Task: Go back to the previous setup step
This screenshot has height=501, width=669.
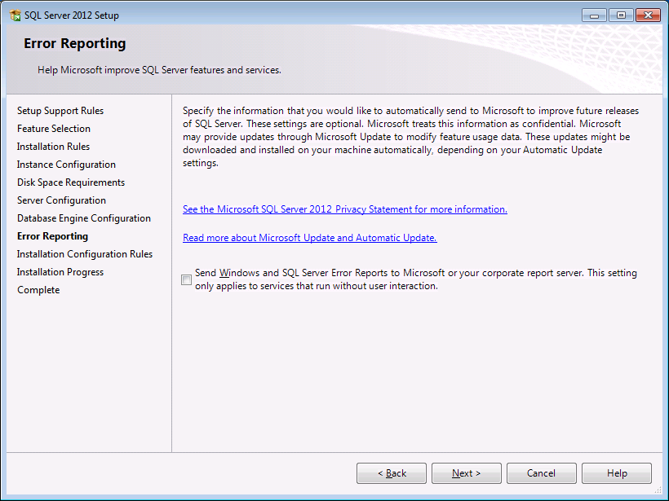Action: pyautogui.click(x=391, y=472)
